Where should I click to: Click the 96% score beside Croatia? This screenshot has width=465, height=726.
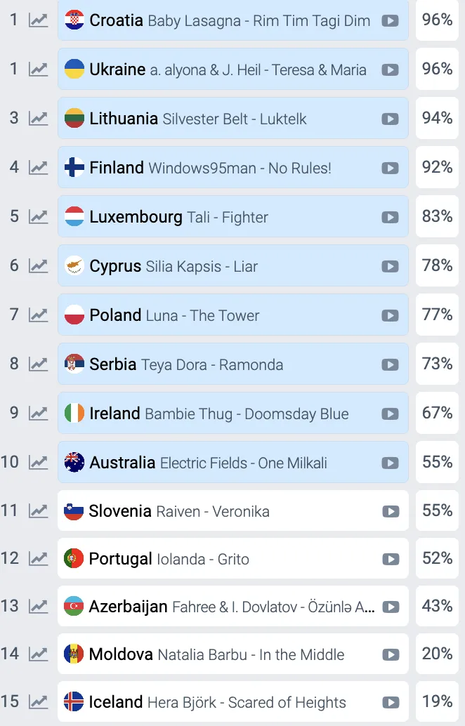pos(437,20)
